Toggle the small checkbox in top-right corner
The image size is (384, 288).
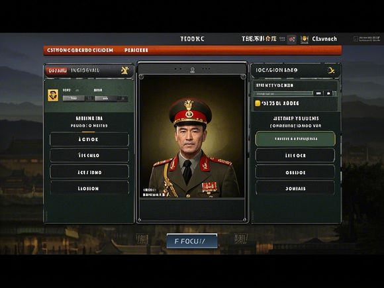point(356,39)
